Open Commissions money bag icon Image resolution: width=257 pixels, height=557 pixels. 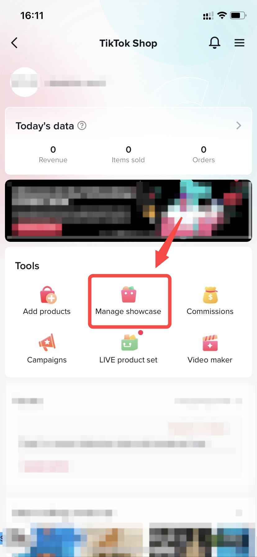tap(210, 295)
